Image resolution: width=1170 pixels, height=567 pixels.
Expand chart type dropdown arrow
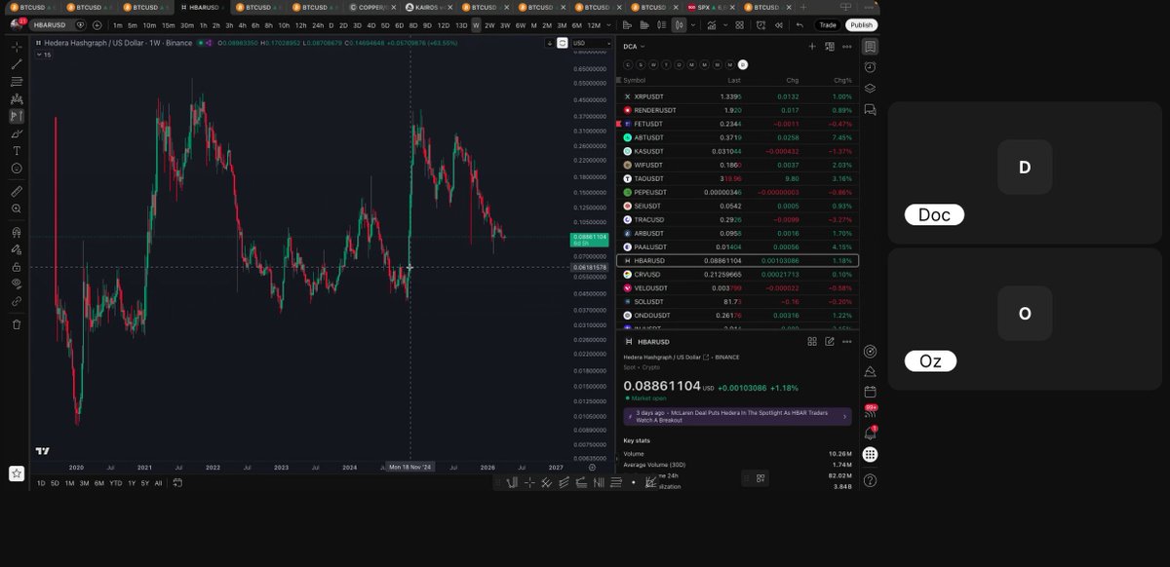click(693, 25)
